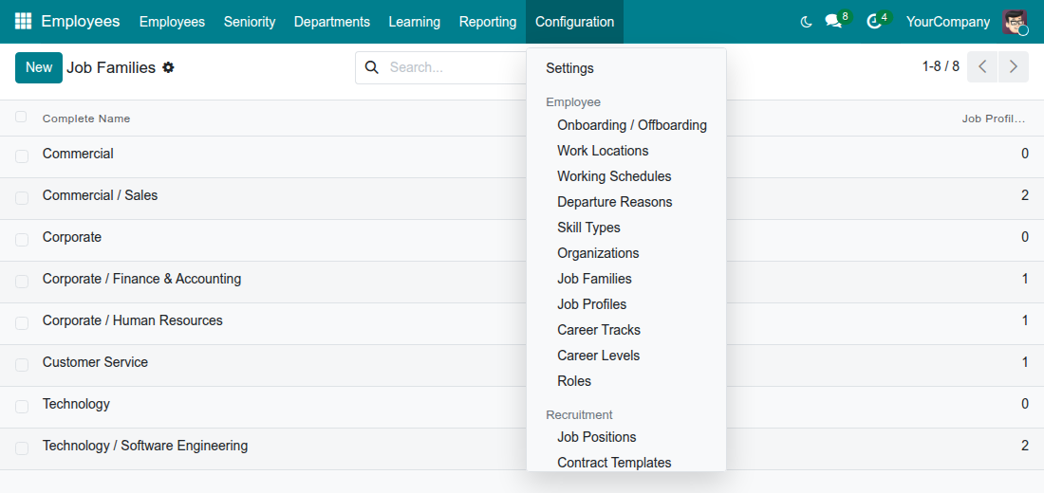
Task: Open the Employees top menu
Action: pos(172,22)
